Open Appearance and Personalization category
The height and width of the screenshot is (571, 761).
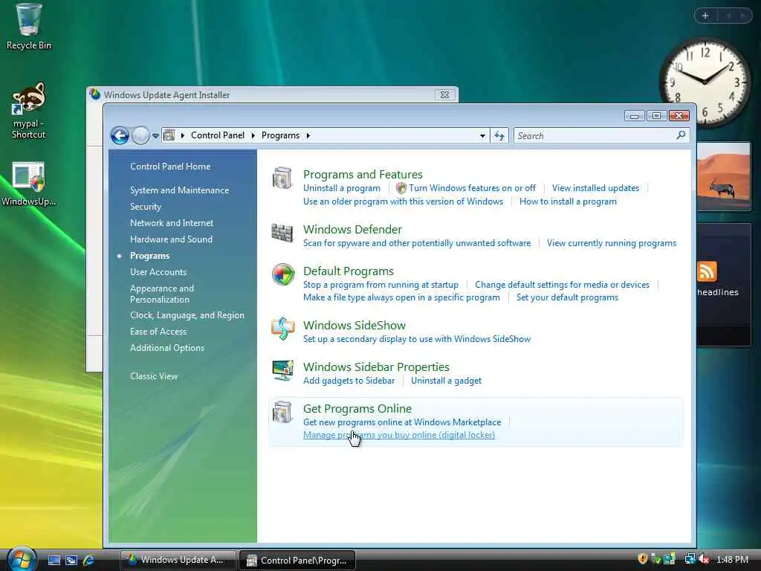coord(162,294)
